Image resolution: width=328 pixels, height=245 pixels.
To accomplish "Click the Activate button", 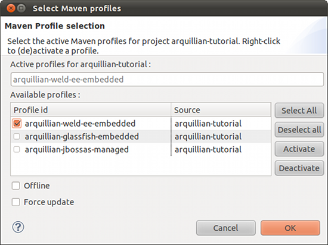I will coord(299,149).
